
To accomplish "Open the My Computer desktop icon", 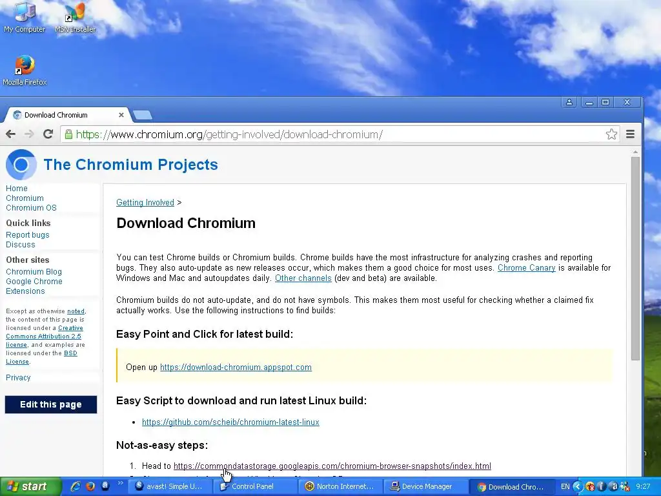I will click(x=25, y=17).
